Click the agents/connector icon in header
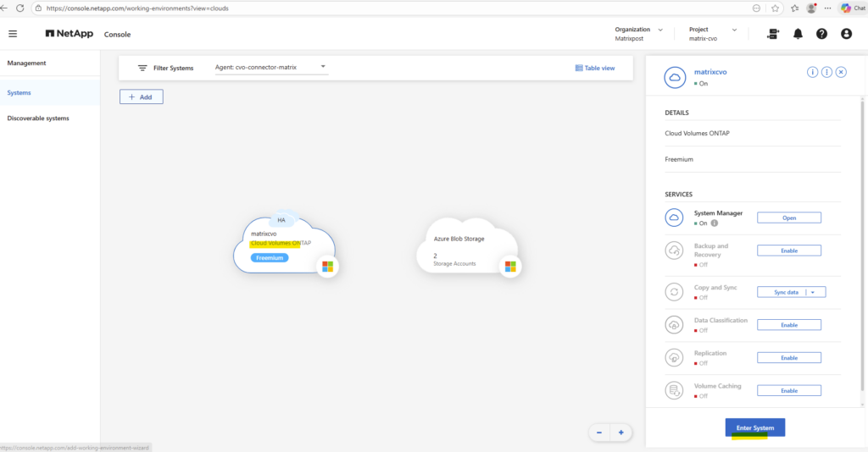The width and height of the screenshot is (868, 452). click(x=772, y=34)
